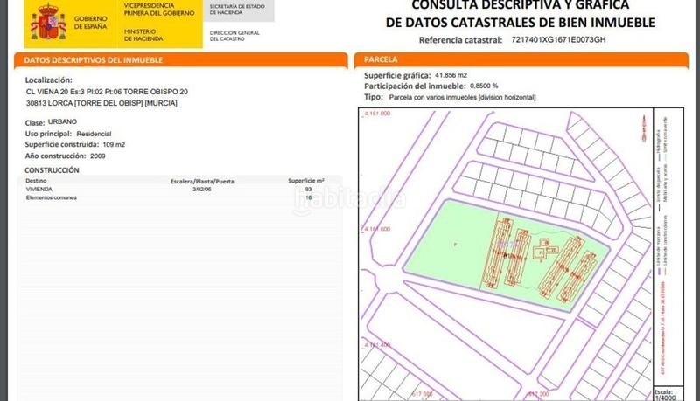Click 'DE DATOS CATASTRALES DE BIEN INMUEBLE' title
The width and height of the screenshot is (700, 401).
(520, 23)
